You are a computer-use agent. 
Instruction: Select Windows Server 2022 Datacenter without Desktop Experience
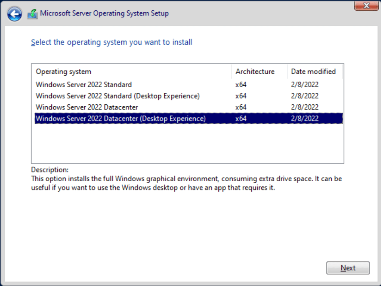(189, 107)
